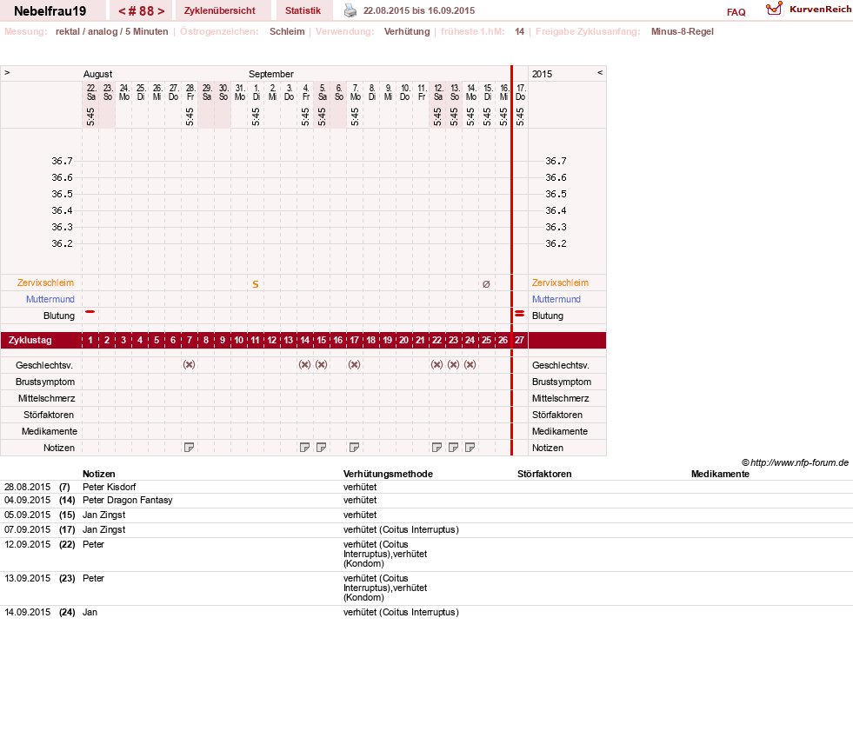853x751 pixels.
Task: Switch to the Statistik tab
Action: click(x=303, y=10)
